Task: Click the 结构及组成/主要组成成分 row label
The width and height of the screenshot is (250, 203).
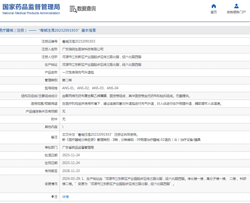Action: [x=39, y=96]
